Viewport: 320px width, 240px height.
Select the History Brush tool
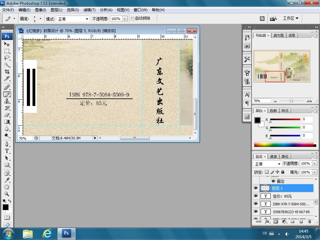(x=7, y=108)
